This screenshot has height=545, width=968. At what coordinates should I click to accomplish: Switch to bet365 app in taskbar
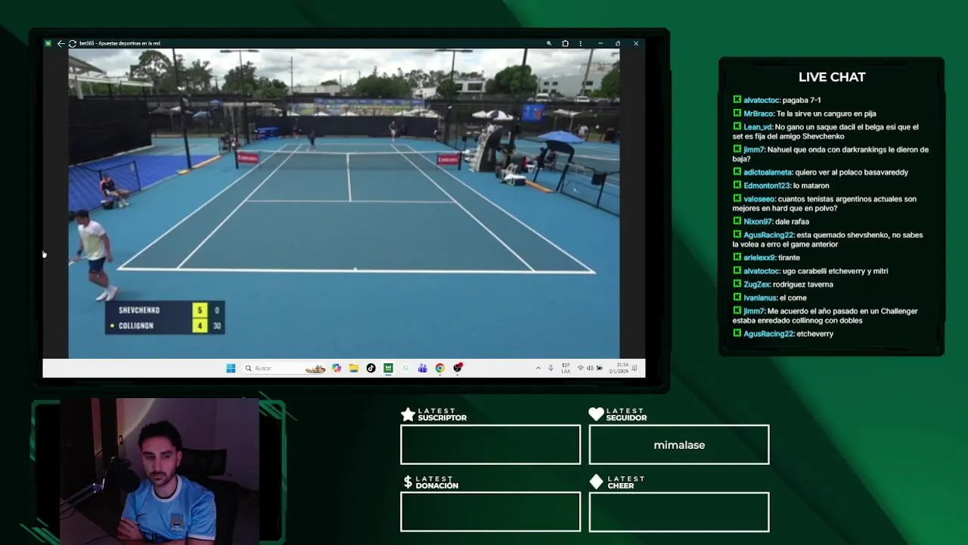pyautogui.click(x=388, y=368)
